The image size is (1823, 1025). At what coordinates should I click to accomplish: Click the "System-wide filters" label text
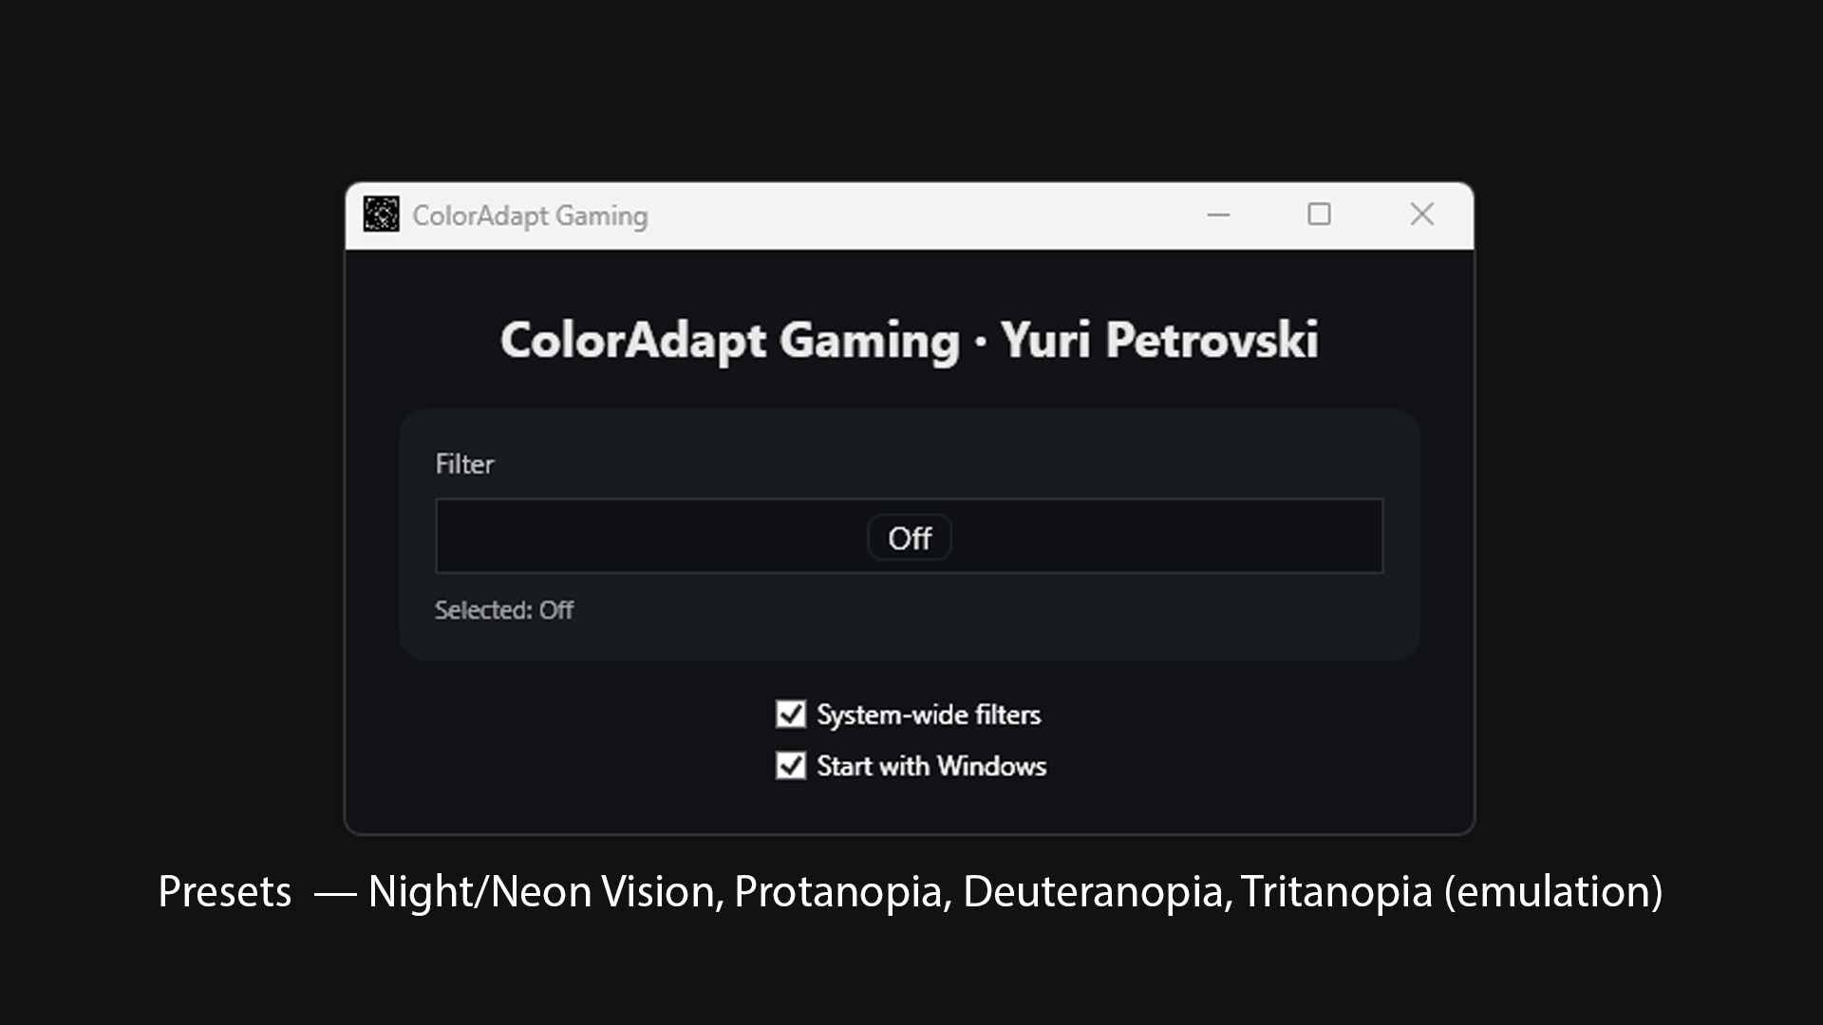[x=929, y=715]
